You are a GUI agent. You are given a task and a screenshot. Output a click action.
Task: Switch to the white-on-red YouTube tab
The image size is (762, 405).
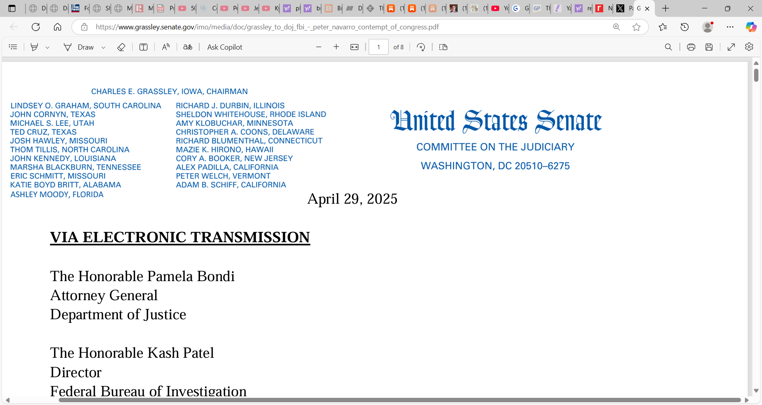click(x=500, y=8)
